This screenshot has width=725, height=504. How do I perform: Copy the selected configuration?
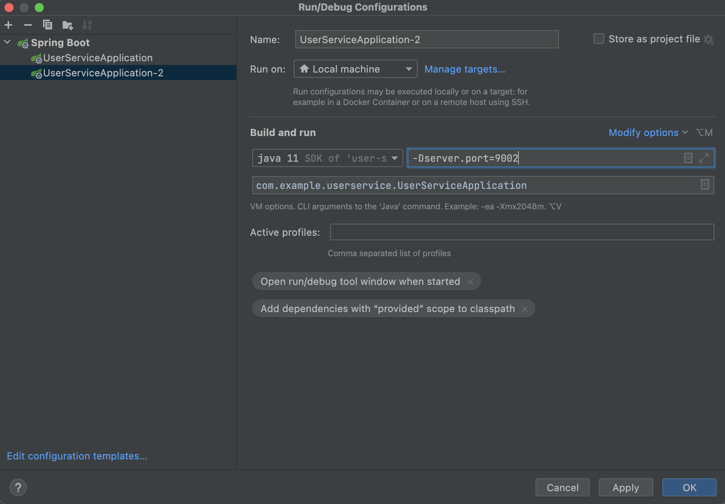click(x=47, y=25)
